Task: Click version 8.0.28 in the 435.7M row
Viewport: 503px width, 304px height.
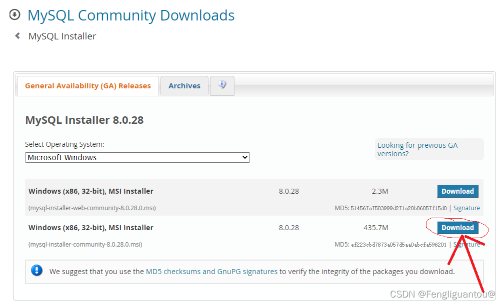Action: (x=288, y=228)
